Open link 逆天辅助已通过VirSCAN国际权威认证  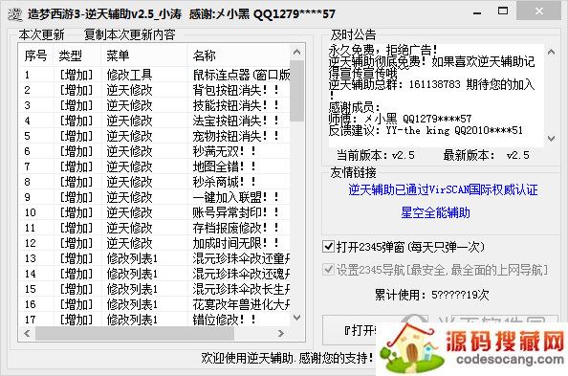click(x=443, y=189)
